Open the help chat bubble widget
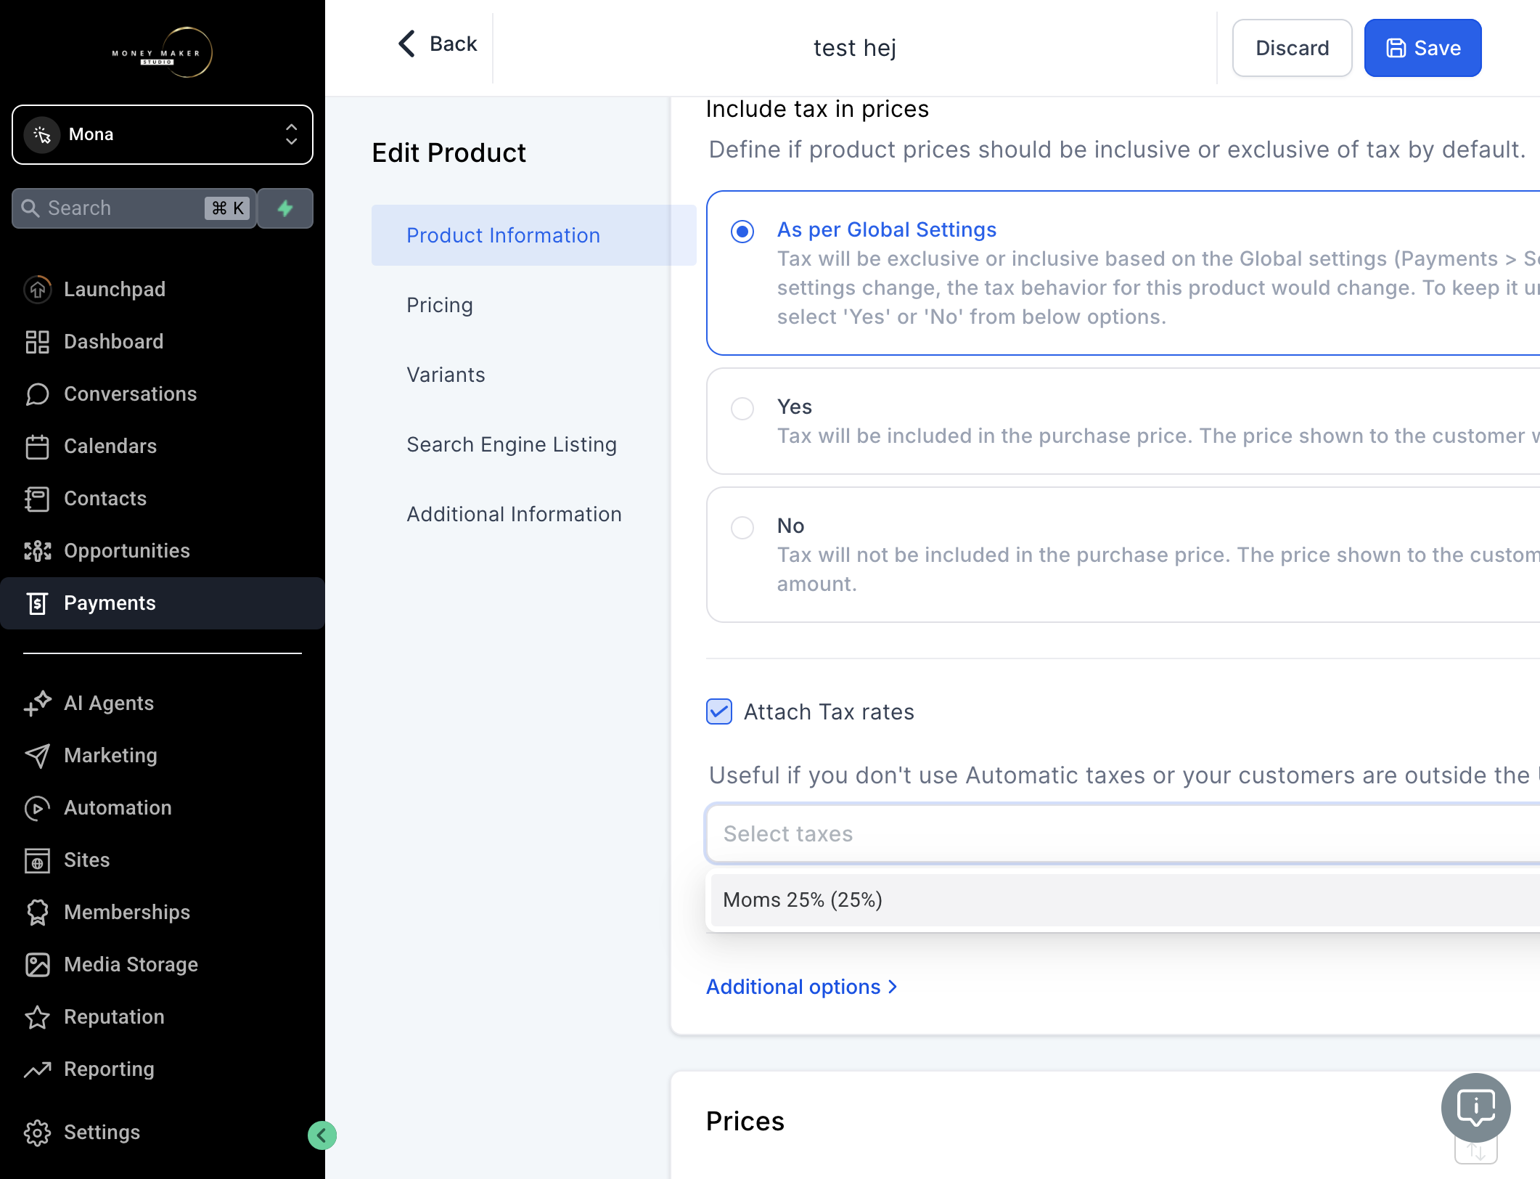 [x=1475, y=1108]
